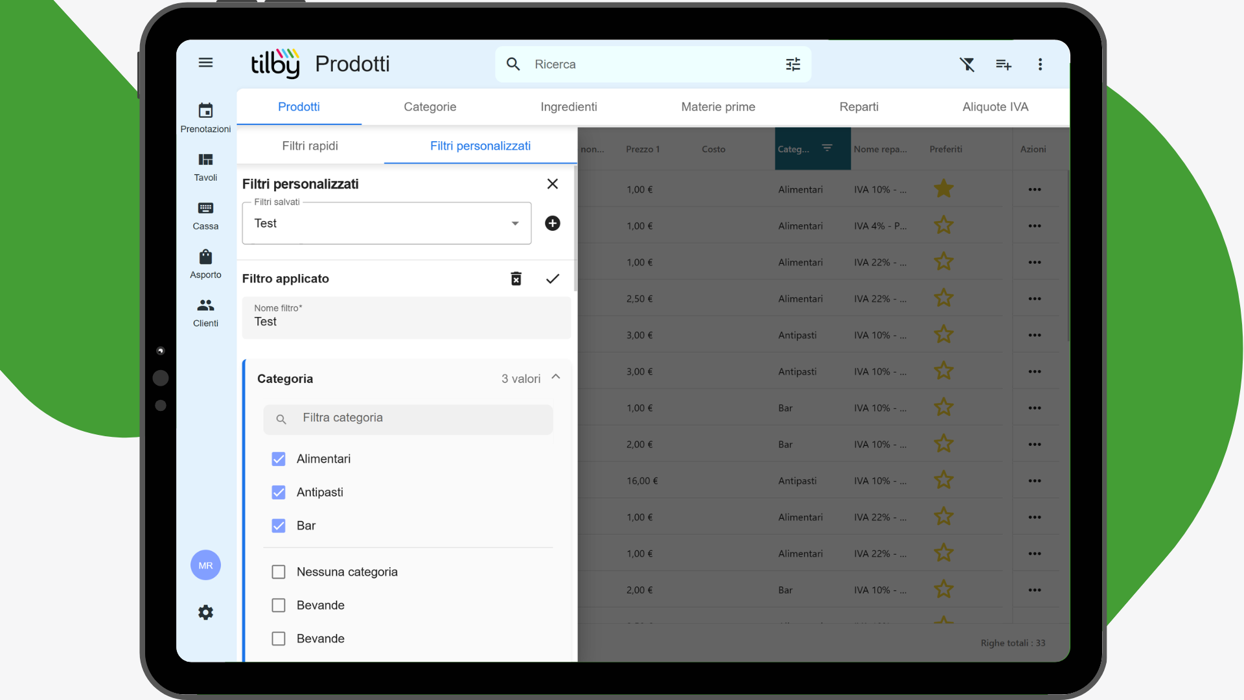Switch to the Aliquote IVA tab

[995, 107]
